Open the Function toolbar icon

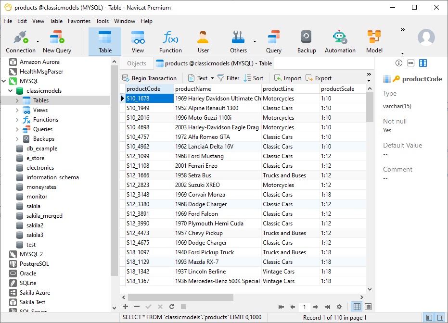click(x=170, y=42)
